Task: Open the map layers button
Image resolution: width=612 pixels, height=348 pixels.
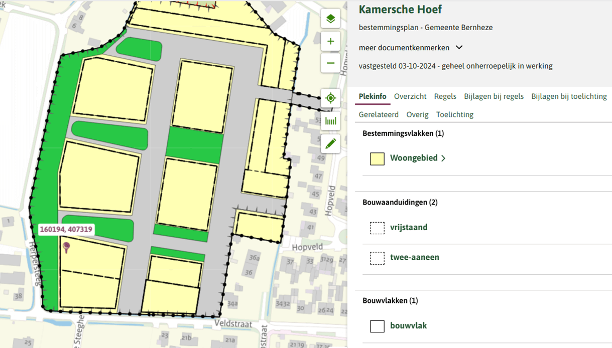Action: click(x=330, y=19)
